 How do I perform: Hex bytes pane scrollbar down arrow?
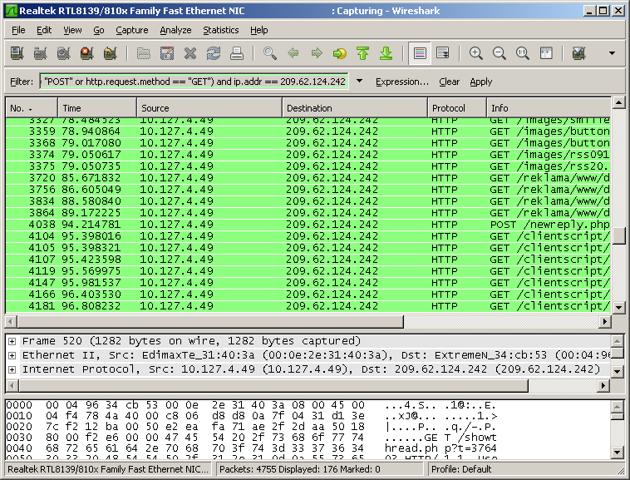coord(618,453)
